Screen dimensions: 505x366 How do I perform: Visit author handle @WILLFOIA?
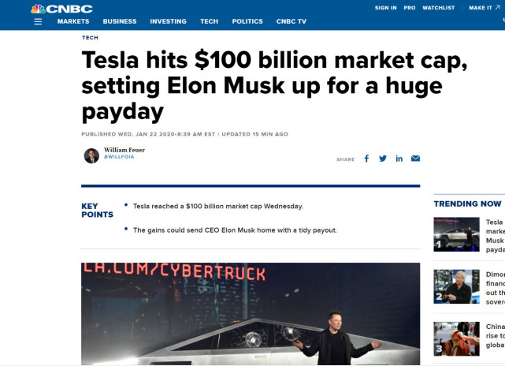[119, 157]
